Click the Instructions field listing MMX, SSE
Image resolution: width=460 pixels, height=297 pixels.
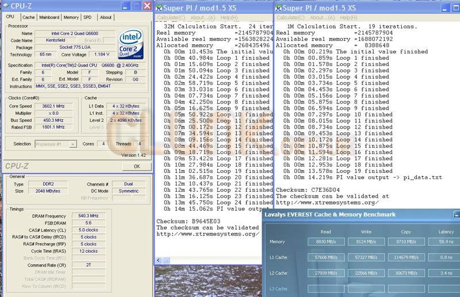[90, 86]
